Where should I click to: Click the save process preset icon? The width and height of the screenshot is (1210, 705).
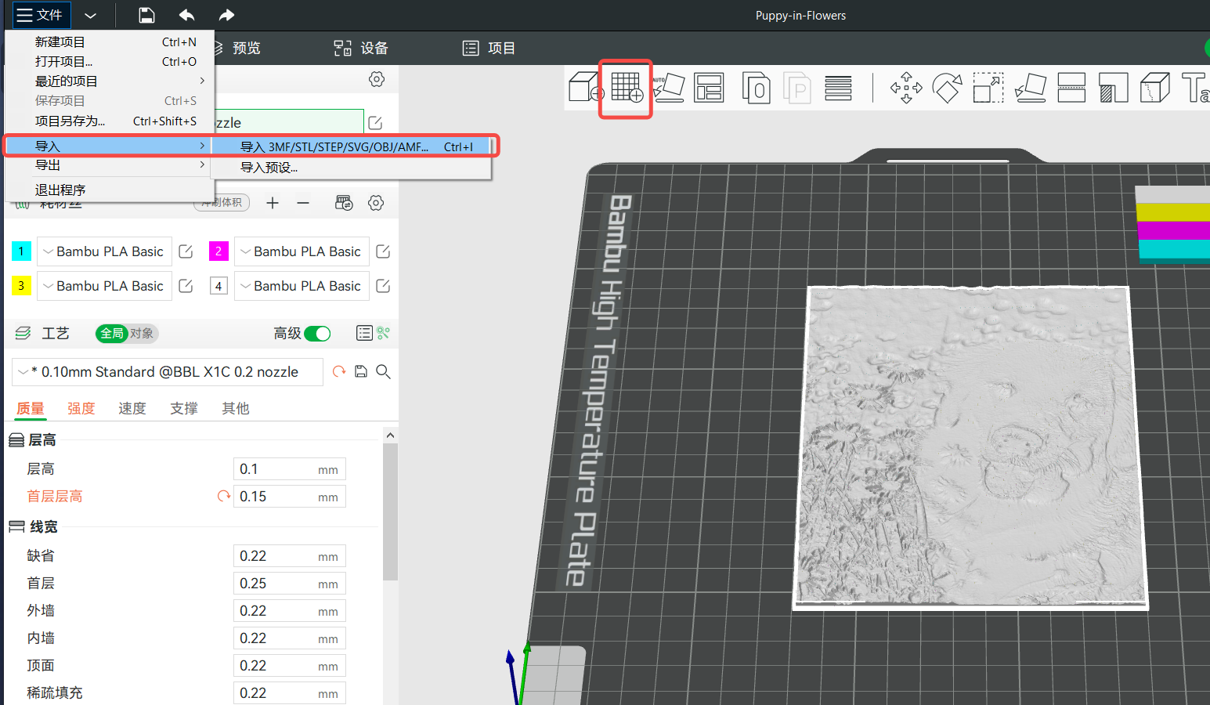361,371
